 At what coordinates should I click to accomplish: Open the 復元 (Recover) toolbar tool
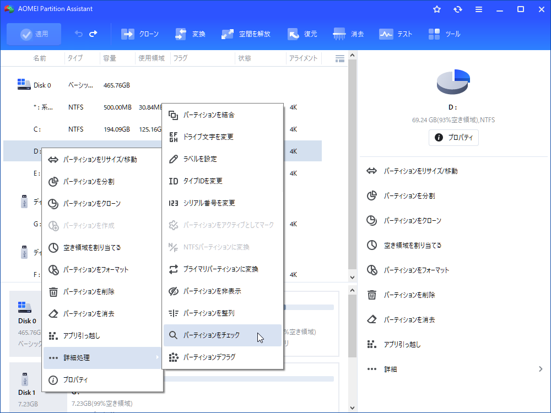pos(293,34)
